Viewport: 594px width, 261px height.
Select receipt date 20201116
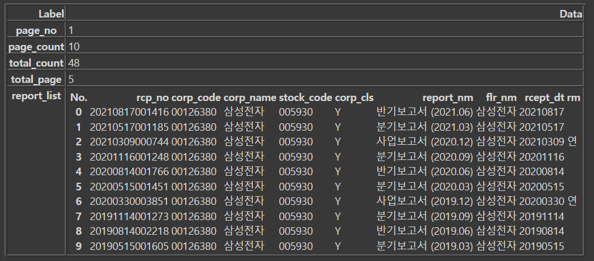(541, 157)
